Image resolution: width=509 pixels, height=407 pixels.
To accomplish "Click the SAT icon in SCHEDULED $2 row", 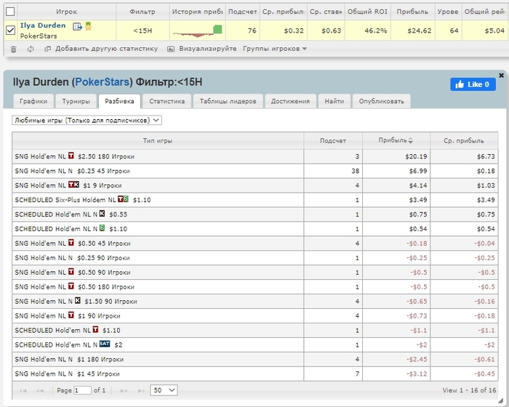I will [105, 344].
